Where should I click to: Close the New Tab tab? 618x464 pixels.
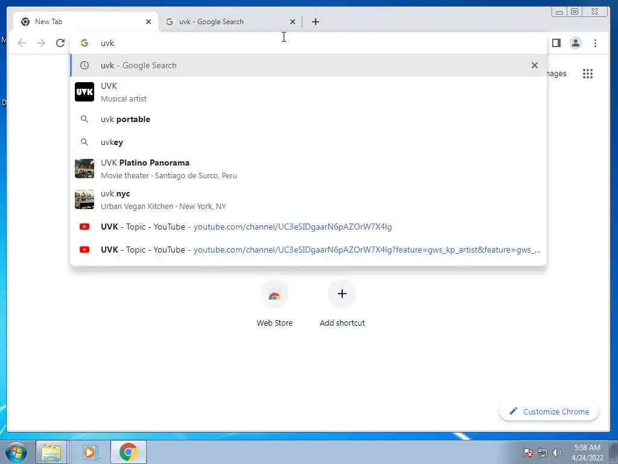[148, 22]
